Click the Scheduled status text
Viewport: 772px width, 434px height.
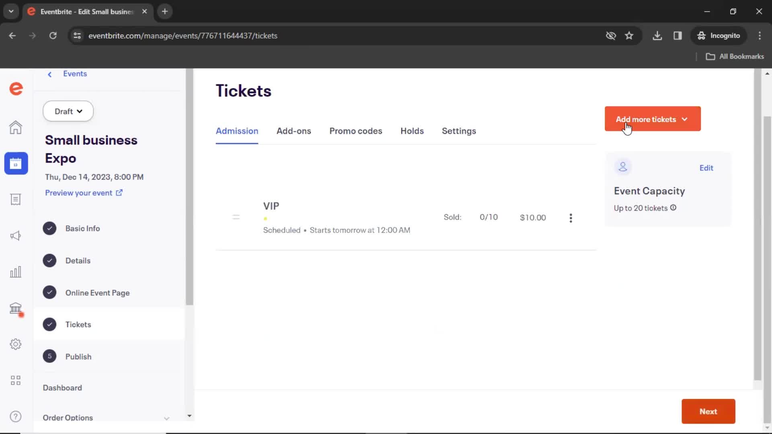pos(281,230)
